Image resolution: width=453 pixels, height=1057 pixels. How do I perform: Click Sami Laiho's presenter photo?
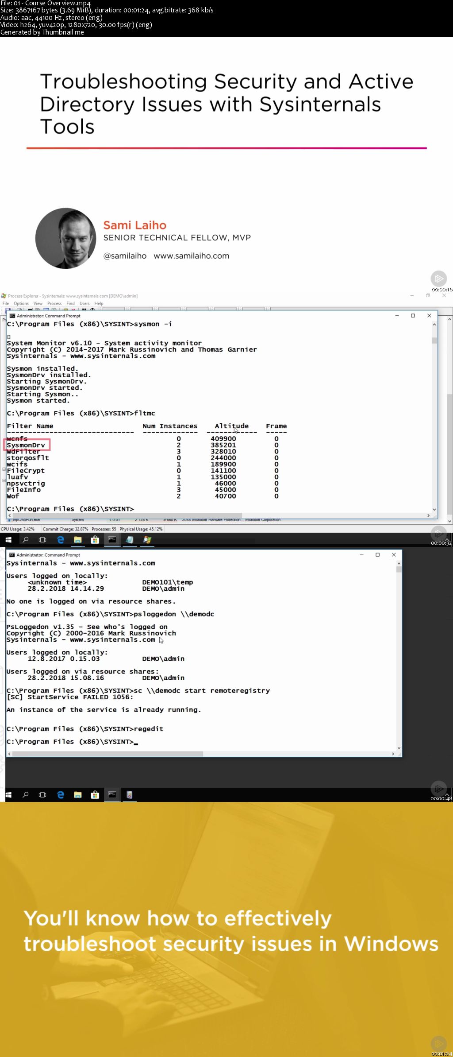66,238
